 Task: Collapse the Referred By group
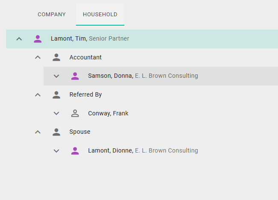(x=38, y=95)
